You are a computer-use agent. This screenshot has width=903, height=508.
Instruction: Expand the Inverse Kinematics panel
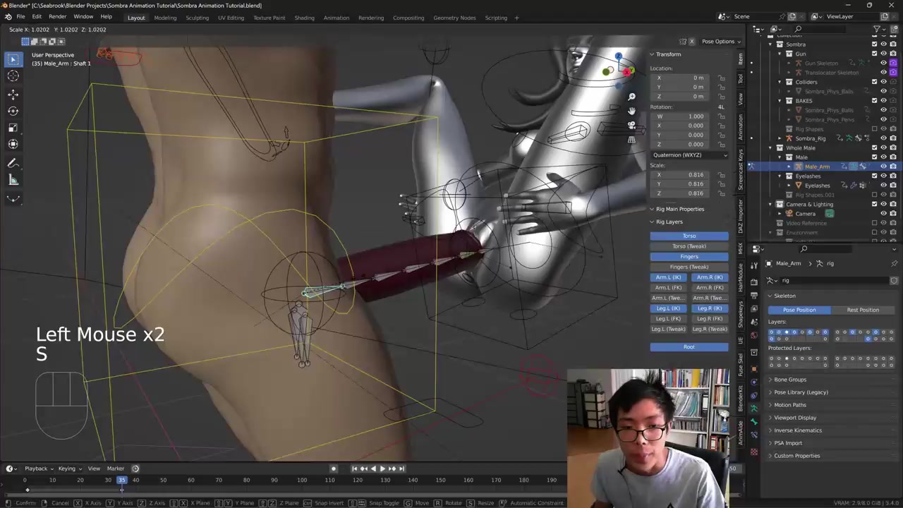tap(797, 430)
